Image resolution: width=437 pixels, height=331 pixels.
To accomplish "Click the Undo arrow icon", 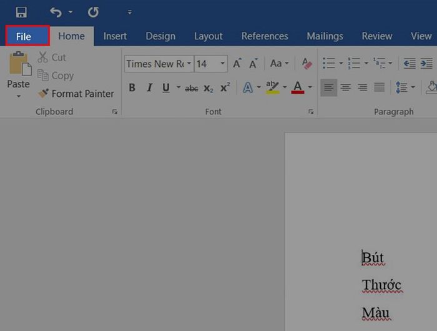I will [56, 12].
